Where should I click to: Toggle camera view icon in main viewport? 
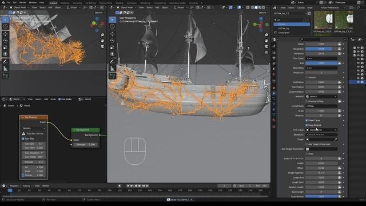point(266,46)
